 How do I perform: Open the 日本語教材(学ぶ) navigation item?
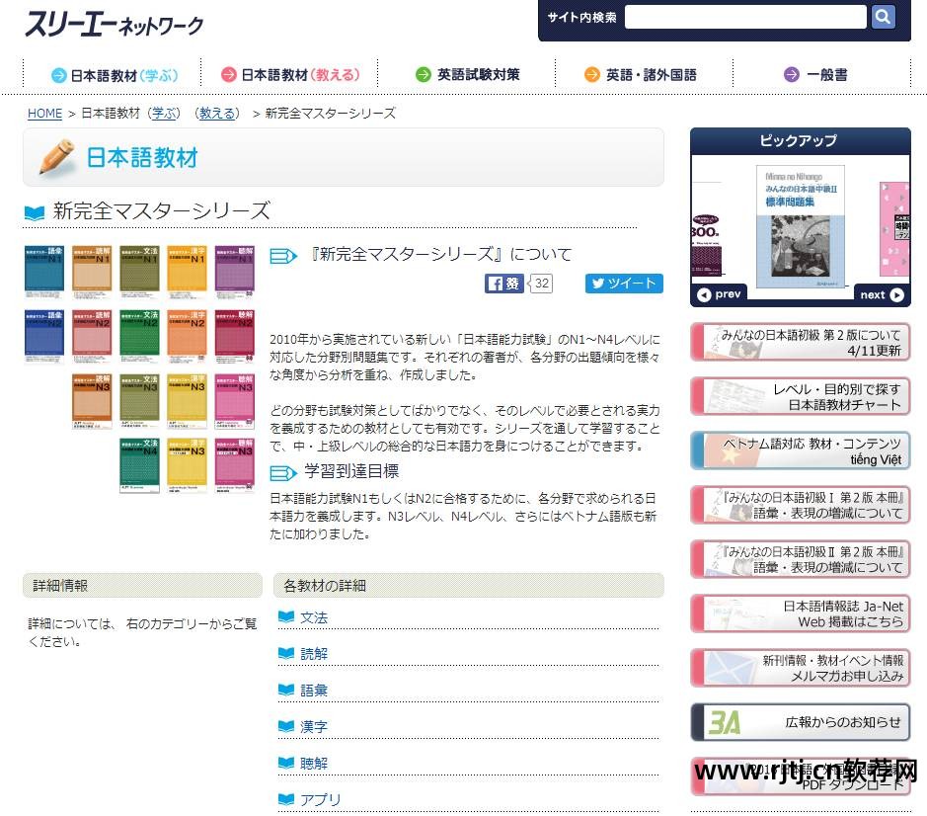[116, 75]
